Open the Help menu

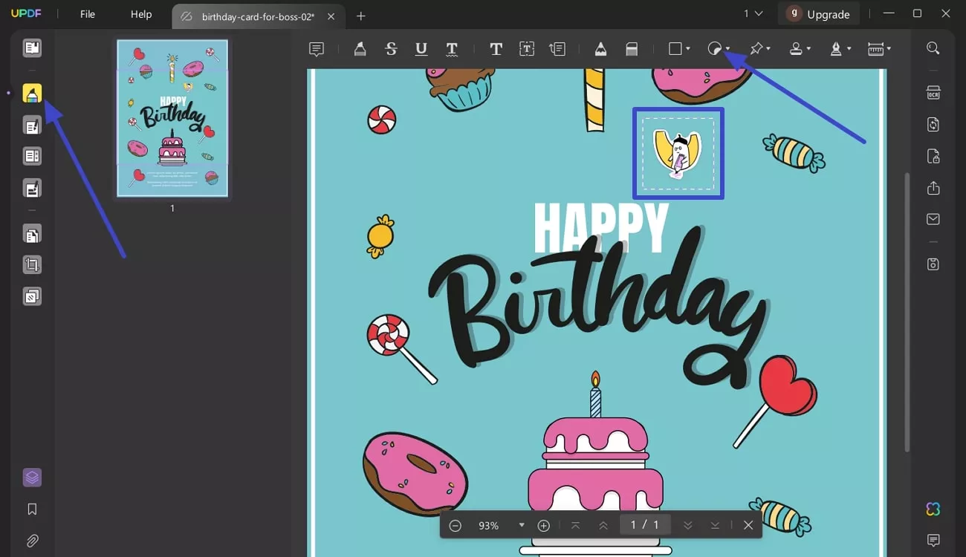(141, 14)
